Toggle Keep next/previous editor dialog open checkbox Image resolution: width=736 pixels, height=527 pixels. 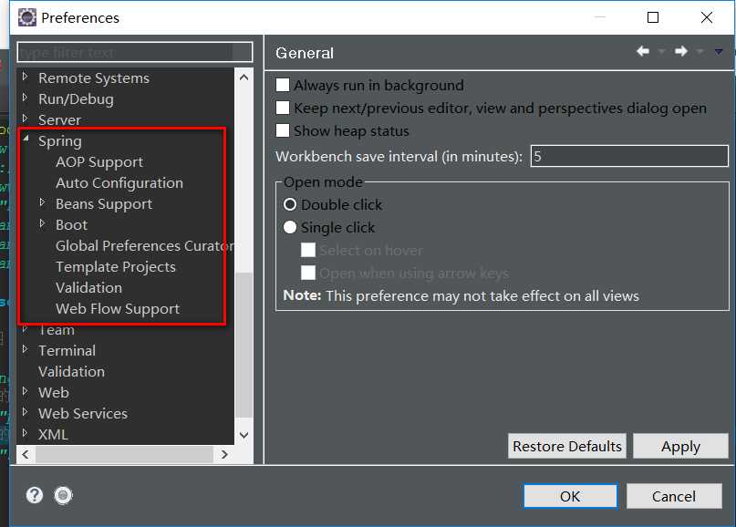[283, 108]
